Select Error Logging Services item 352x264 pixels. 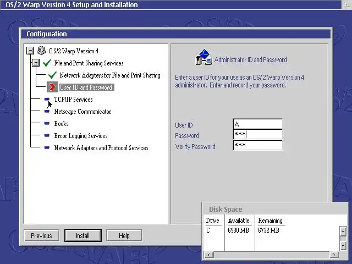pos(81,136)
